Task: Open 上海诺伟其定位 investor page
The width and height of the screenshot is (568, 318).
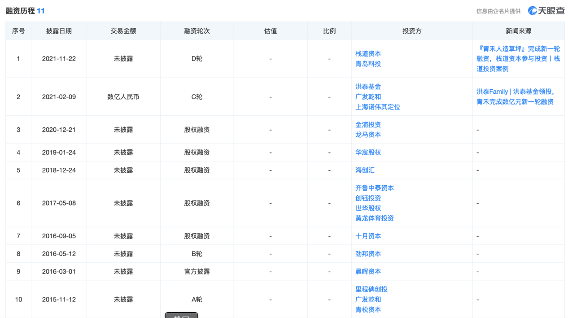Action: coord(378,107)
